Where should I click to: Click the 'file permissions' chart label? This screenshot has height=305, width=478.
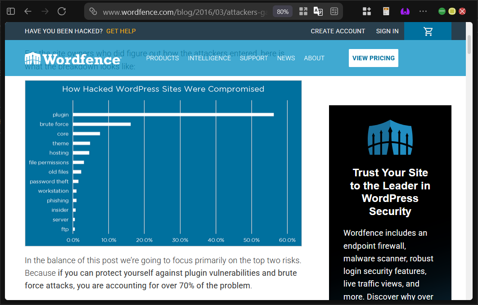click(49, 162)
